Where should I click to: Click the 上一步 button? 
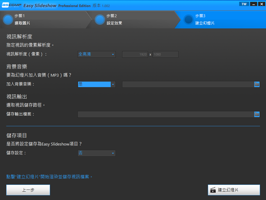[x=28, y=190]
